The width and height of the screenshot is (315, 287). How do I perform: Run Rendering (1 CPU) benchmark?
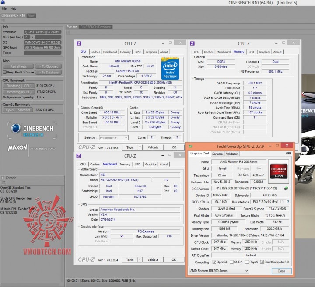[19, 86]
